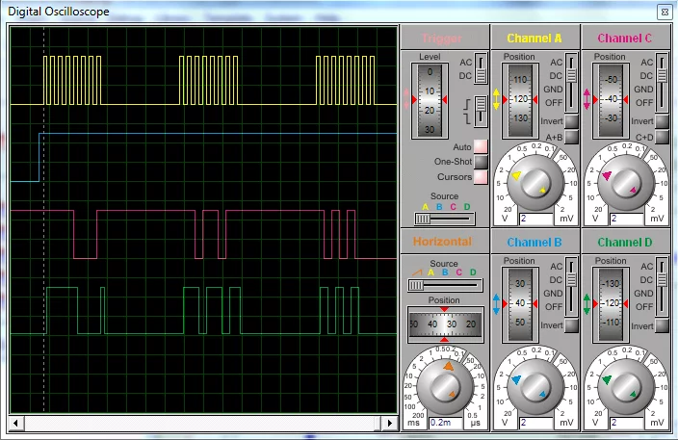Click the blue Channel B position arrows
Viewport: 678px width, 440px height.
tap(496, 304)
